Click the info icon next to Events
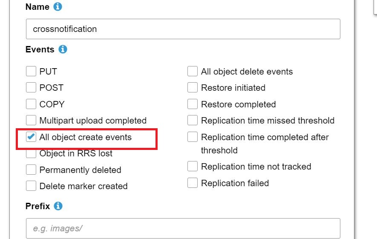 pyautogui.click(x=63, y=49)
